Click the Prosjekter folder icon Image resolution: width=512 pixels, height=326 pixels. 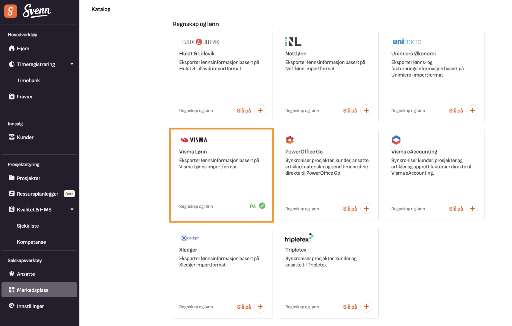(12, 178)
